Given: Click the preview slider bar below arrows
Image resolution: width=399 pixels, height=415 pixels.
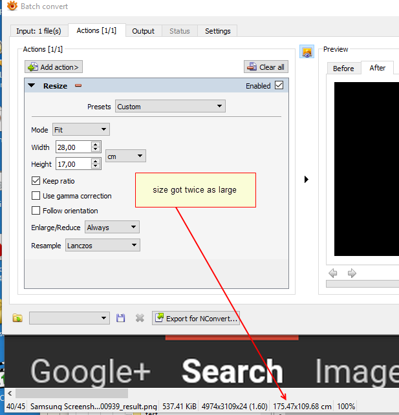Looking at the screenshot, I should (362, 284).
